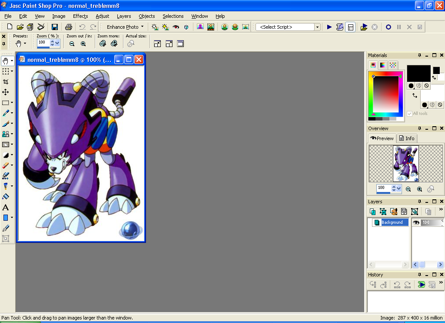The image size is (445, 323).
Task: Toggle Layers palette auto-hide pin
Action: (x=419, y=201)
